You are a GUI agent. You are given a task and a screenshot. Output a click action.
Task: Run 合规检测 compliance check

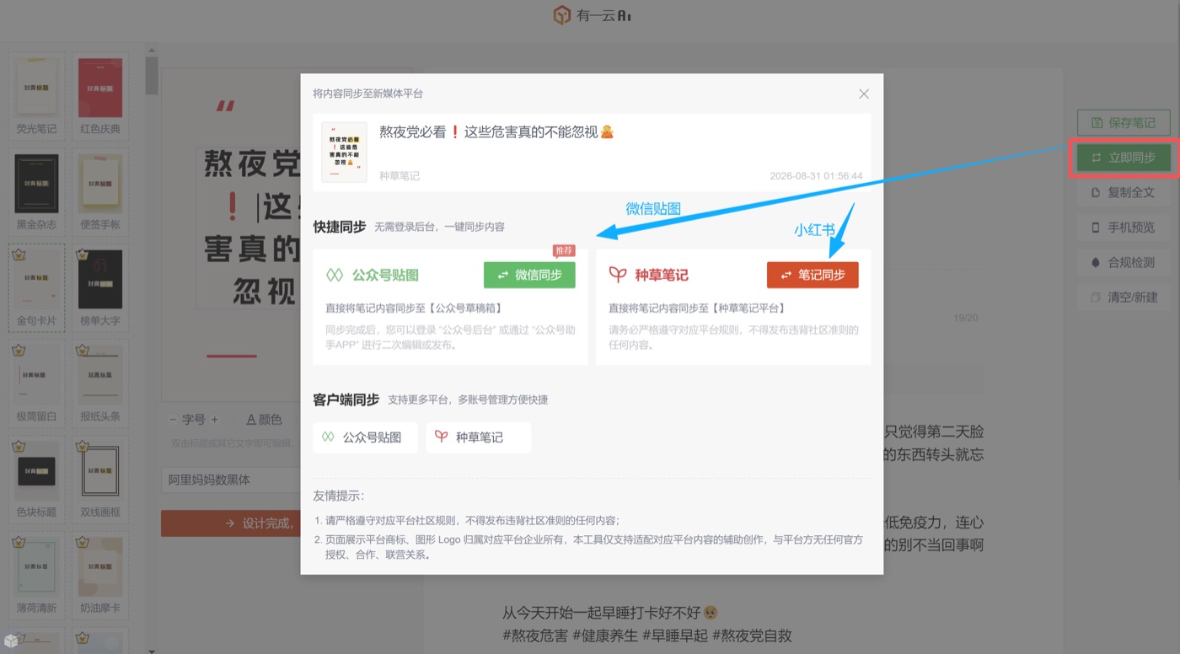click(1124, 262)
